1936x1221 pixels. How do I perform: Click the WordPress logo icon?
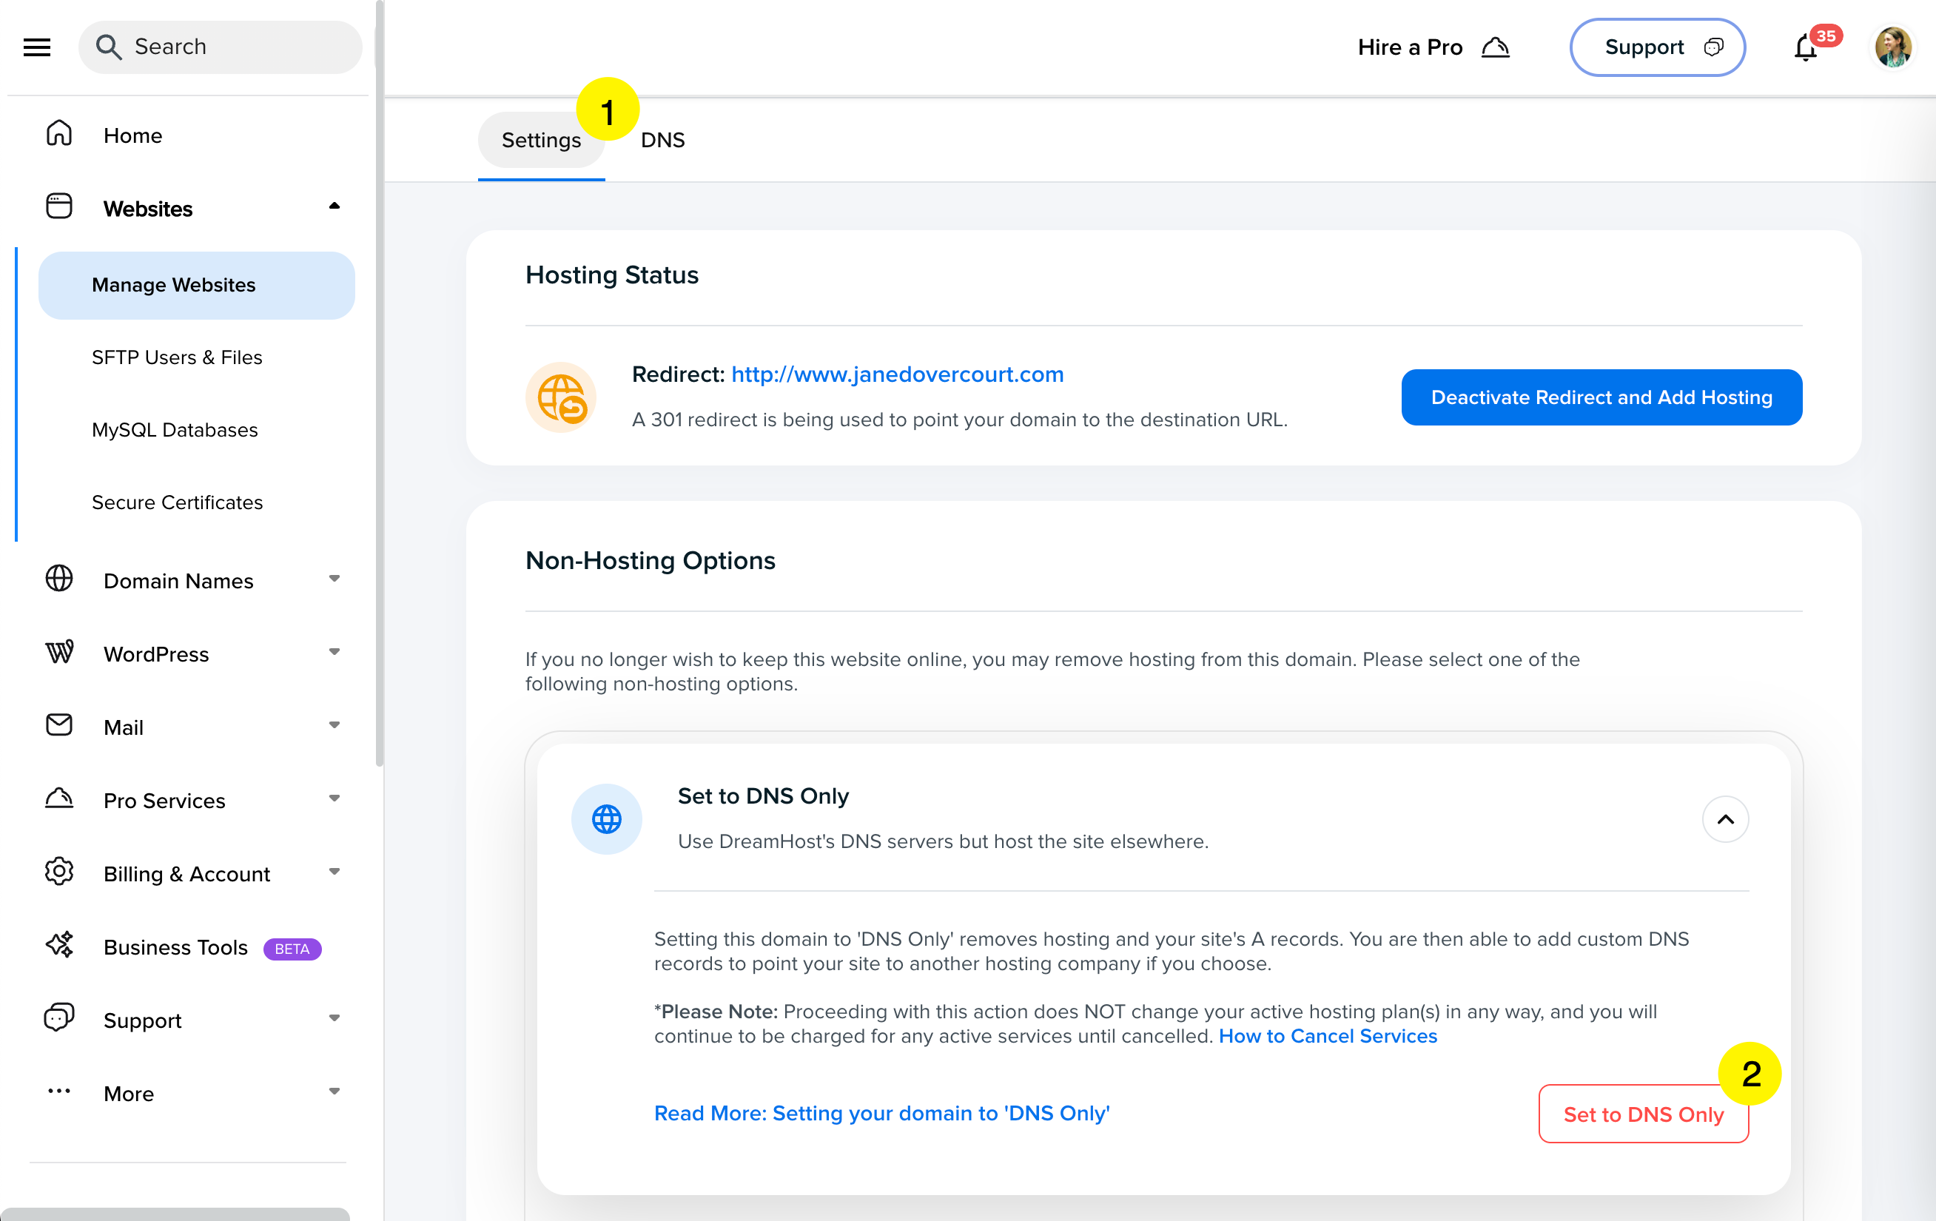[58, 652]
